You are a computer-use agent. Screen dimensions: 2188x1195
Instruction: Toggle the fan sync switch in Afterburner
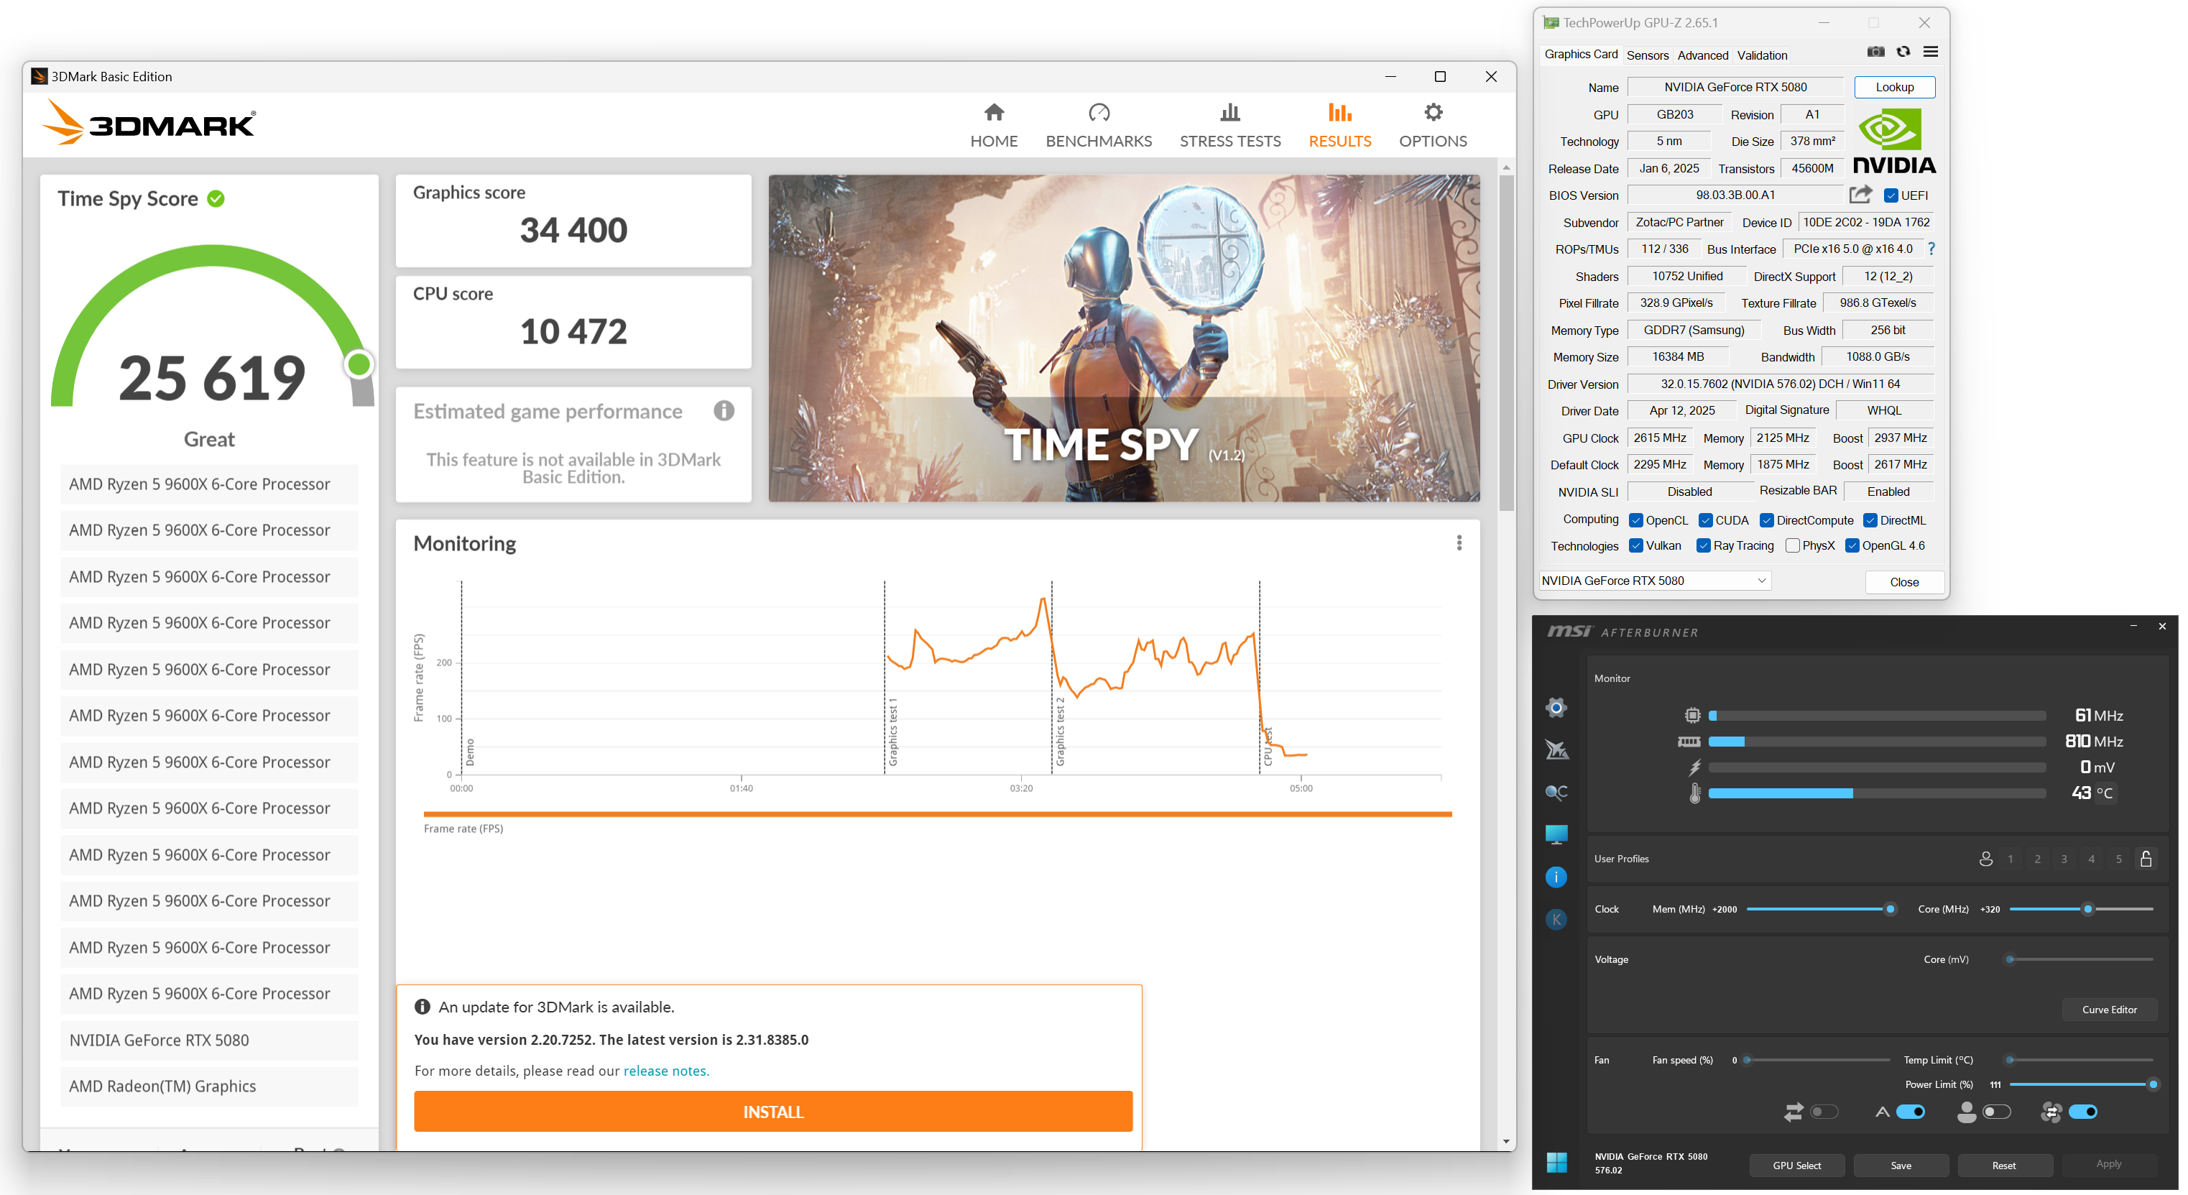2084,1111
